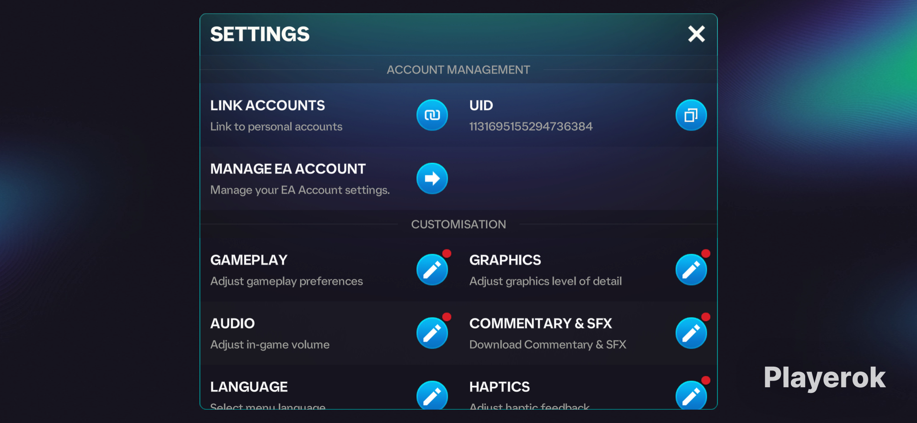Click the Gameplay setting title
The image size is (917, 423).
pyautogui.click(x=249, y=260)
